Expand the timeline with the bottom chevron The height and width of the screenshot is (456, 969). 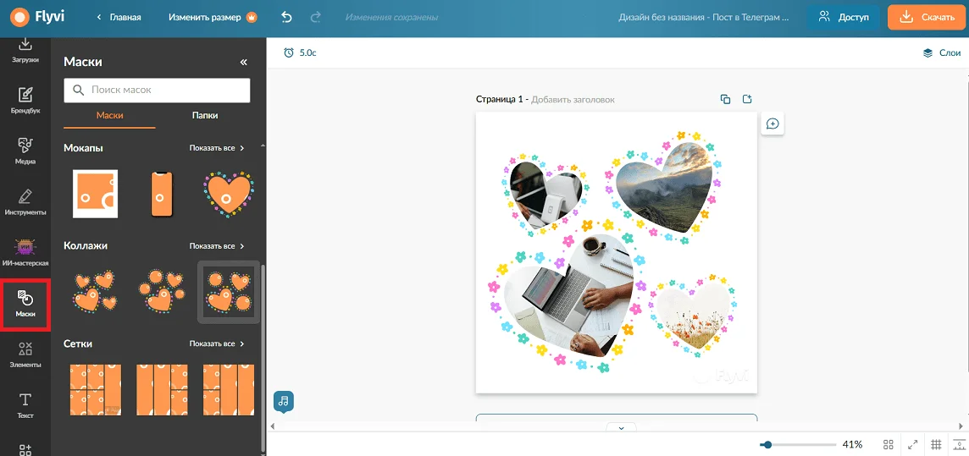621,428
